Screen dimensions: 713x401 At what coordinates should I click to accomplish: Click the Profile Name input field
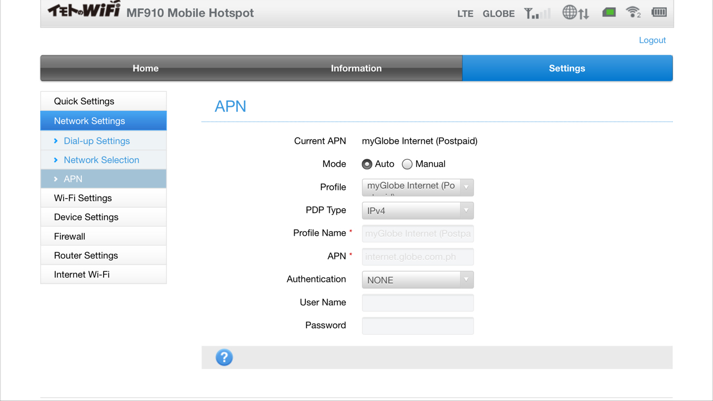418,233
